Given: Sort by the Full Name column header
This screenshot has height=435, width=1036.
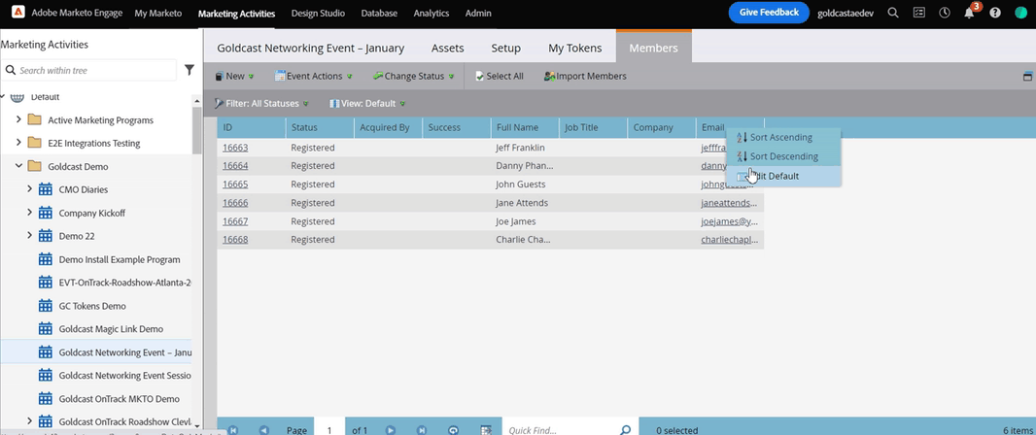Looking at the screenshot, I should point(525,127).
